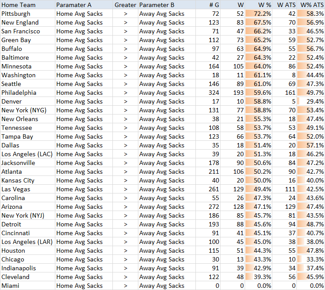Select Arizona's 129 W ATS value
Image resolution: width=325 pixels, height=290 pixels.
pyautogui.click(x=285, y=207)
